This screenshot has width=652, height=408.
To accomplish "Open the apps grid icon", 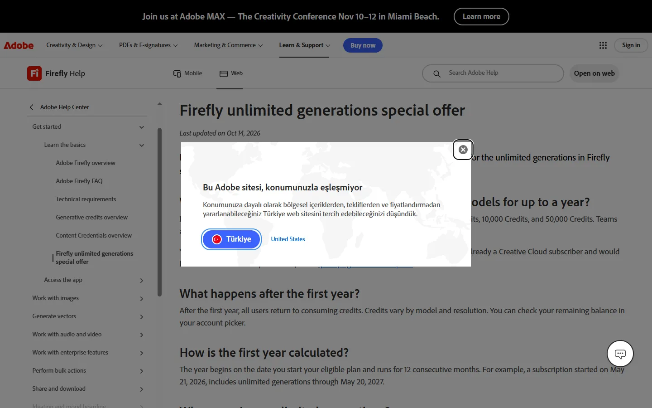I will pyautogui.click(x=603, y=45).
